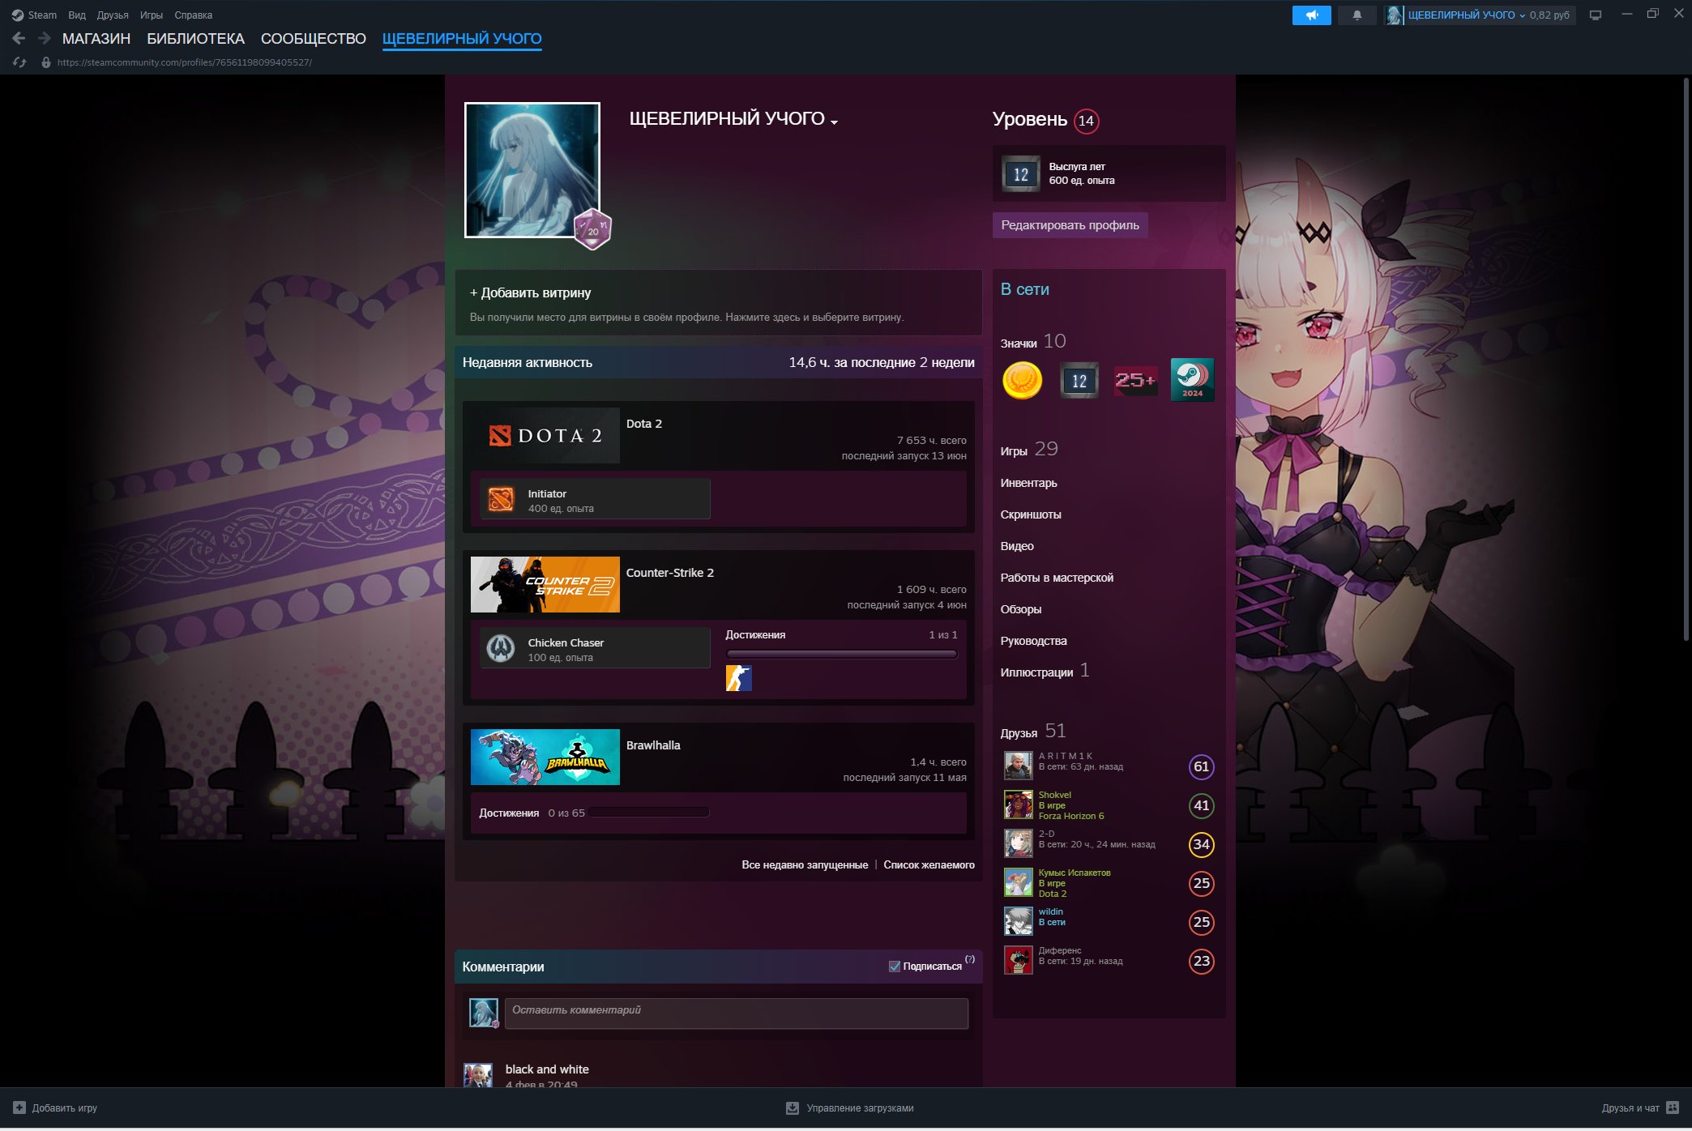Viewport: 1692px width, 1131px height.
Task: Click the black and white commenter avatar
Action: coord(478,1075)
